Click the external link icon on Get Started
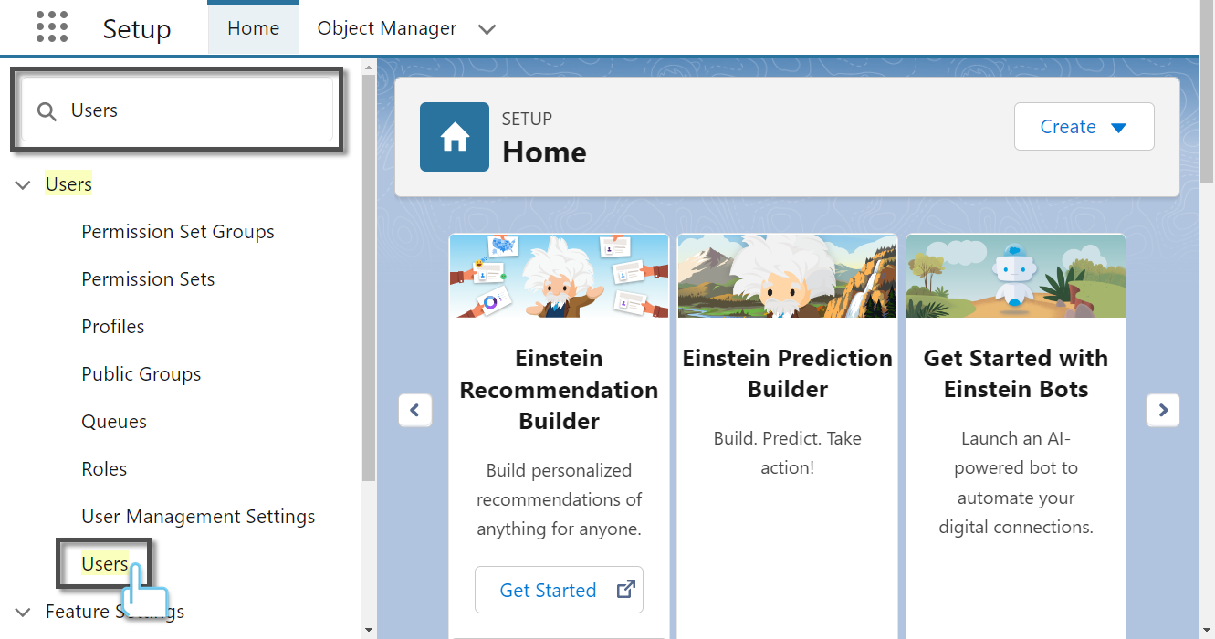The image size is (1215, 639). click(x=626, y=590)
